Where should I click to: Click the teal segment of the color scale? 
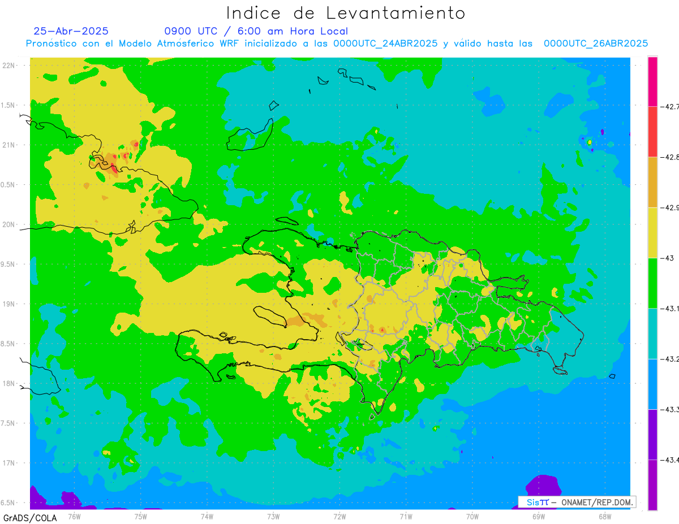pyautogui.click(x=652, y=334)
